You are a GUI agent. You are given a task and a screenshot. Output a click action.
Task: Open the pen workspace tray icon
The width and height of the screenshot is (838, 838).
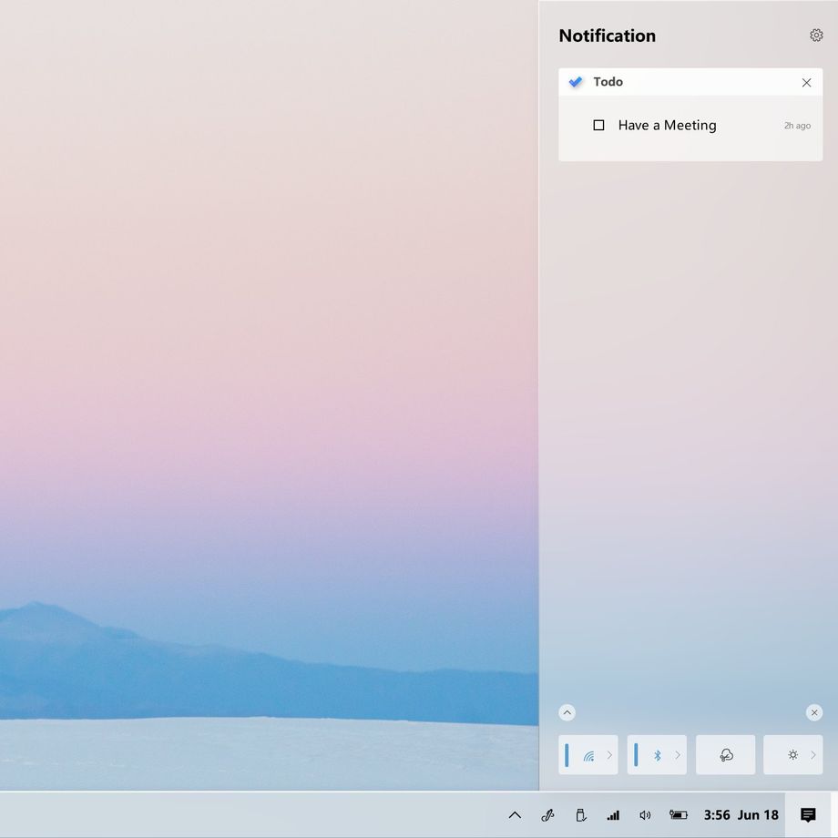point(547,815)
